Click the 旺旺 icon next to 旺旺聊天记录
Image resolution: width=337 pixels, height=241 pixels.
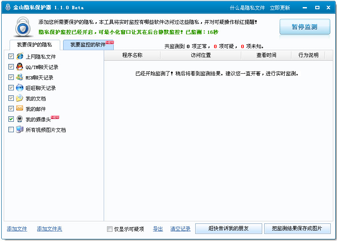(x=20, y=87)
